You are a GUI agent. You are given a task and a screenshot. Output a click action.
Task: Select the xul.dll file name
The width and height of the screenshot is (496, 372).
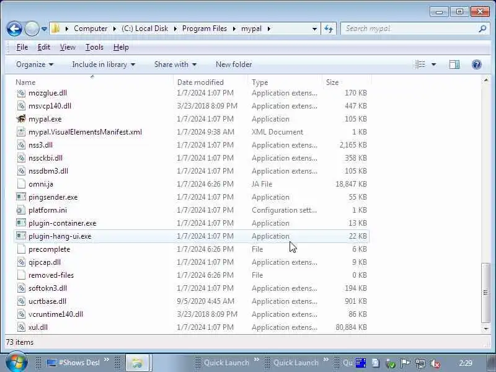[x=38, y=327]
